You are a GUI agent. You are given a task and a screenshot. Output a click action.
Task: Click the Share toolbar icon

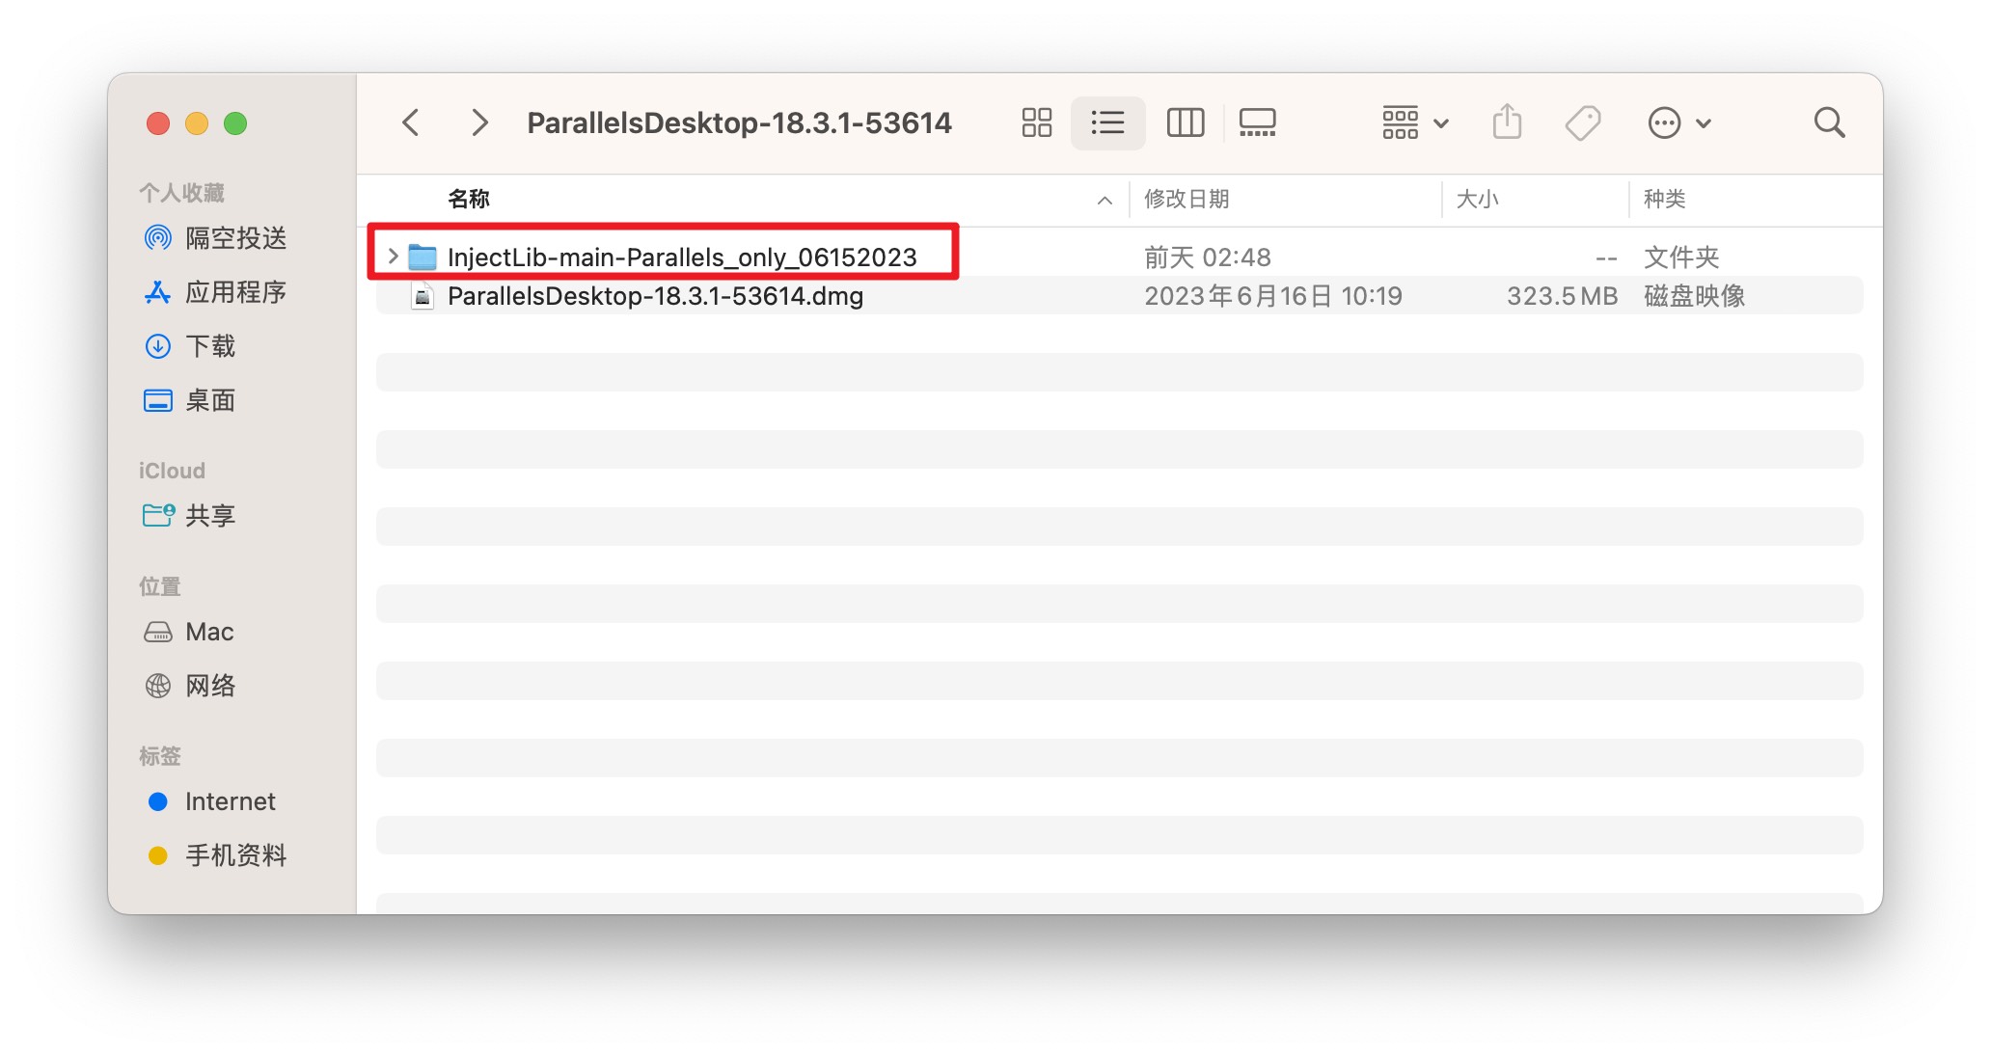1507,122
